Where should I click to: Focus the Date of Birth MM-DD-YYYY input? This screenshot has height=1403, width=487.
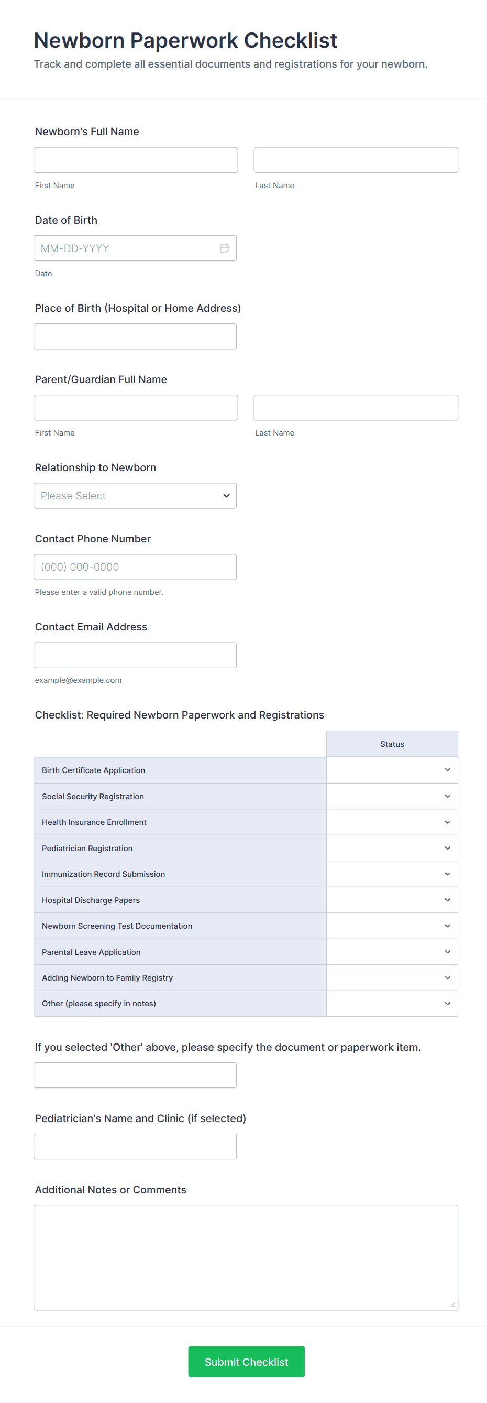125,248
